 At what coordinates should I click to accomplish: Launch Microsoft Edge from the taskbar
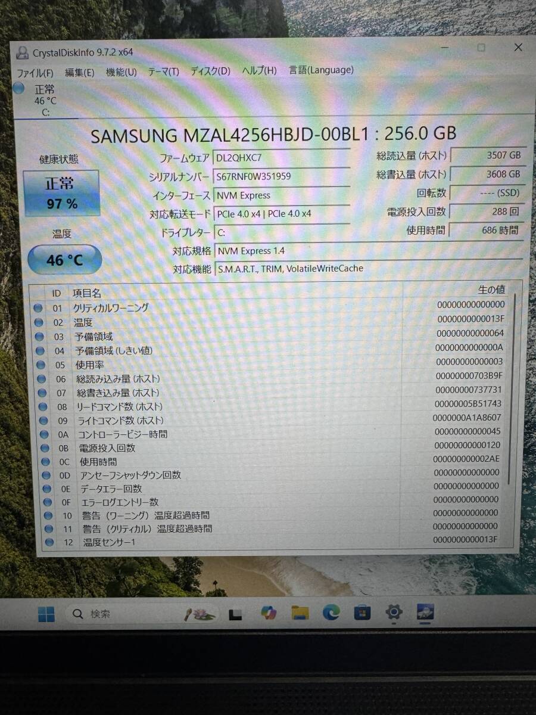331,613
